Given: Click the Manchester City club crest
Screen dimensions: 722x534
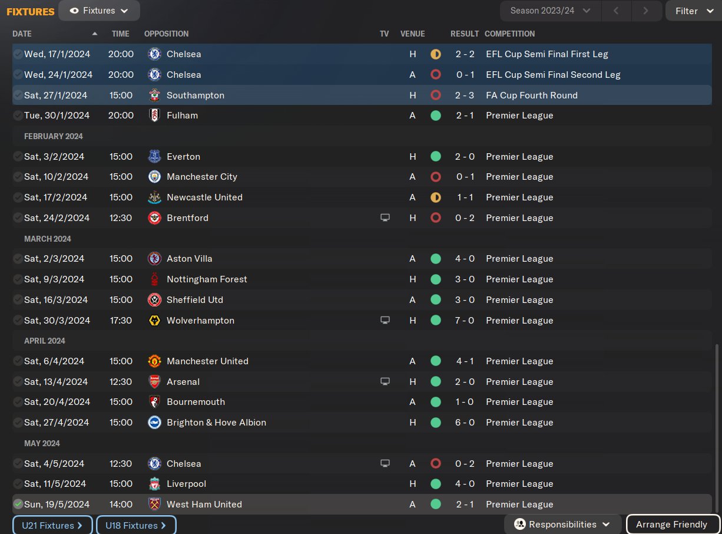Looking at the screenshot, I should coord(154,177).
